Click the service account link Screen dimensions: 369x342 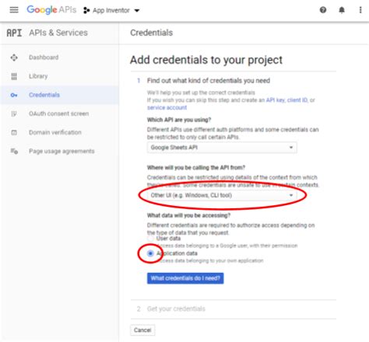click(167, 107)
